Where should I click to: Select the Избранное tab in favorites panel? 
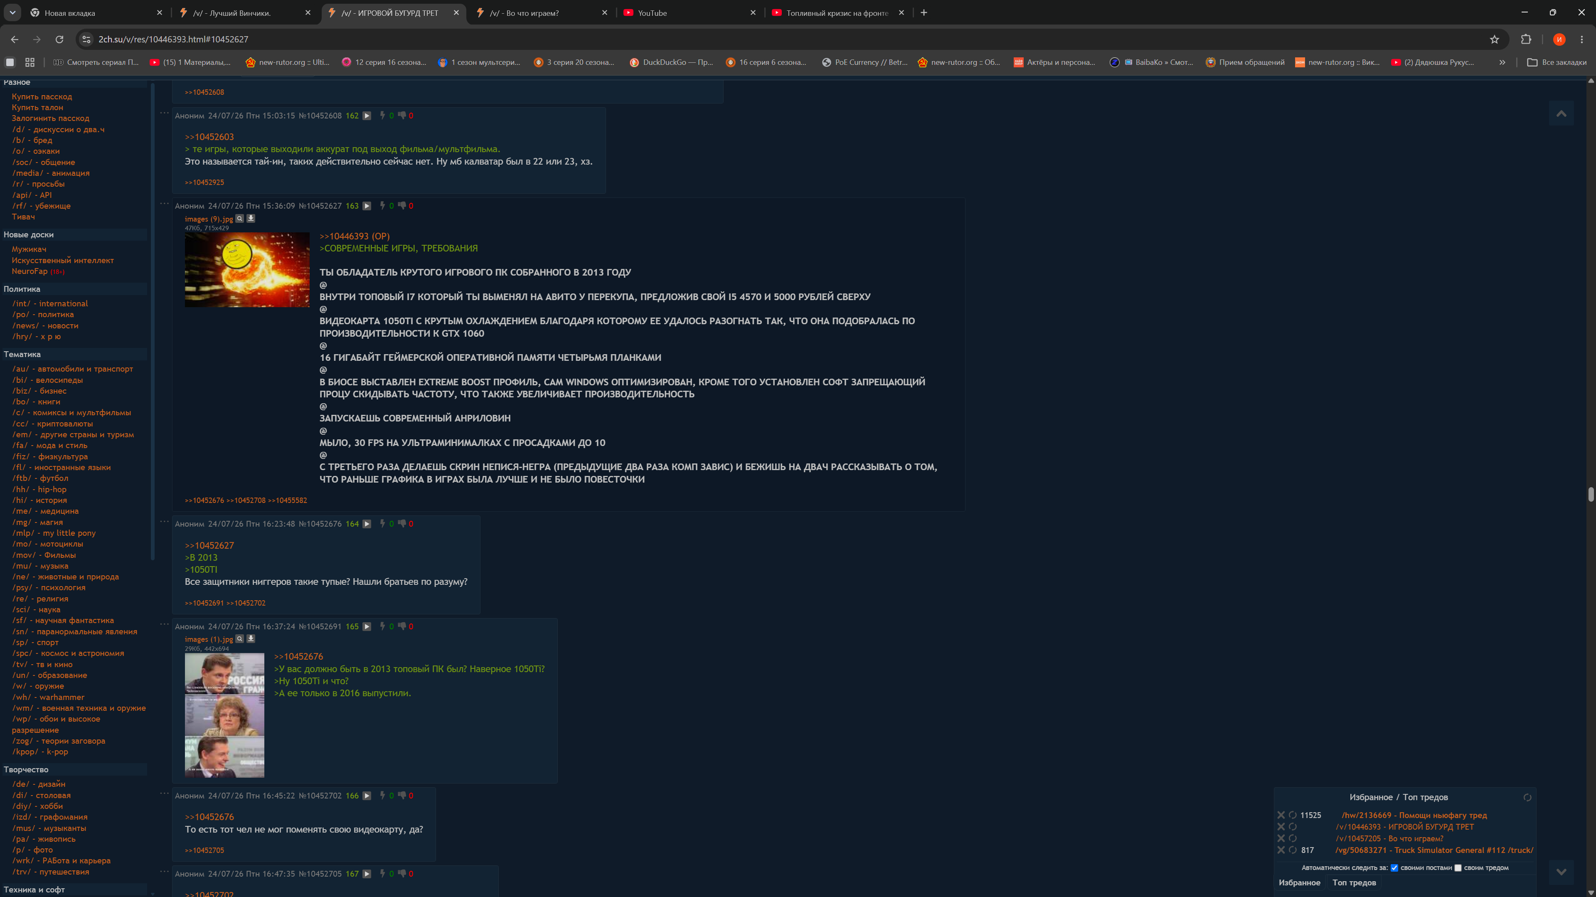[x=1299, y=882]
